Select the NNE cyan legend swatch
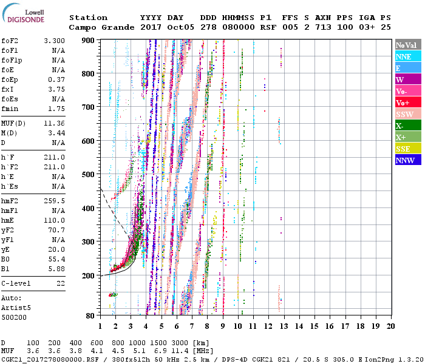Image resolution: width=425 pixels, height=364 pixels. point(408,56)
